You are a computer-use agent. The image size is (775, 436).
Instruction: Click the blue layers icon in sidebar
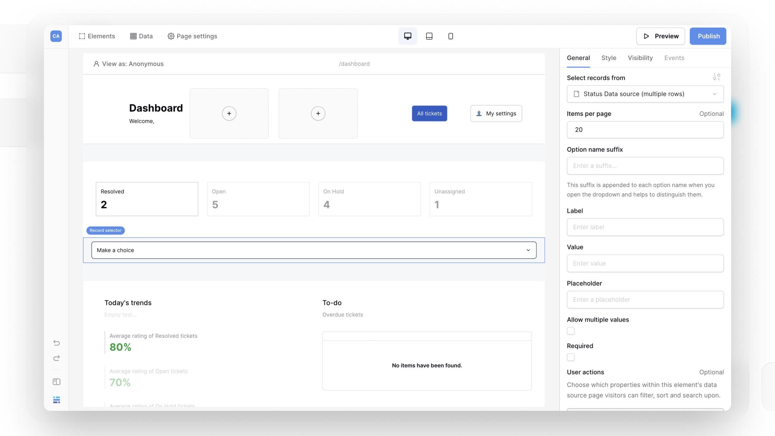coord(57,400)
